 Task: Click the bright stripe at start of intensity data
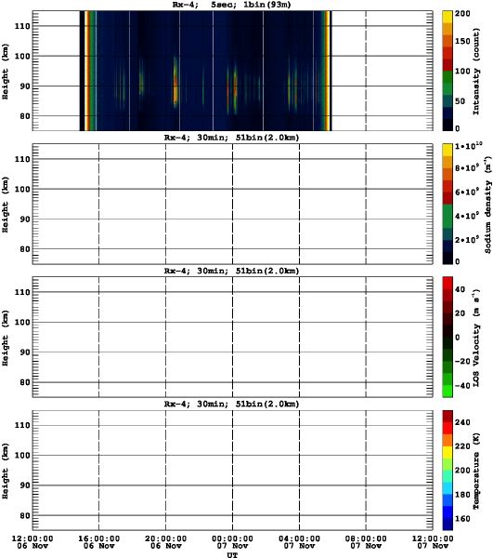86,71
